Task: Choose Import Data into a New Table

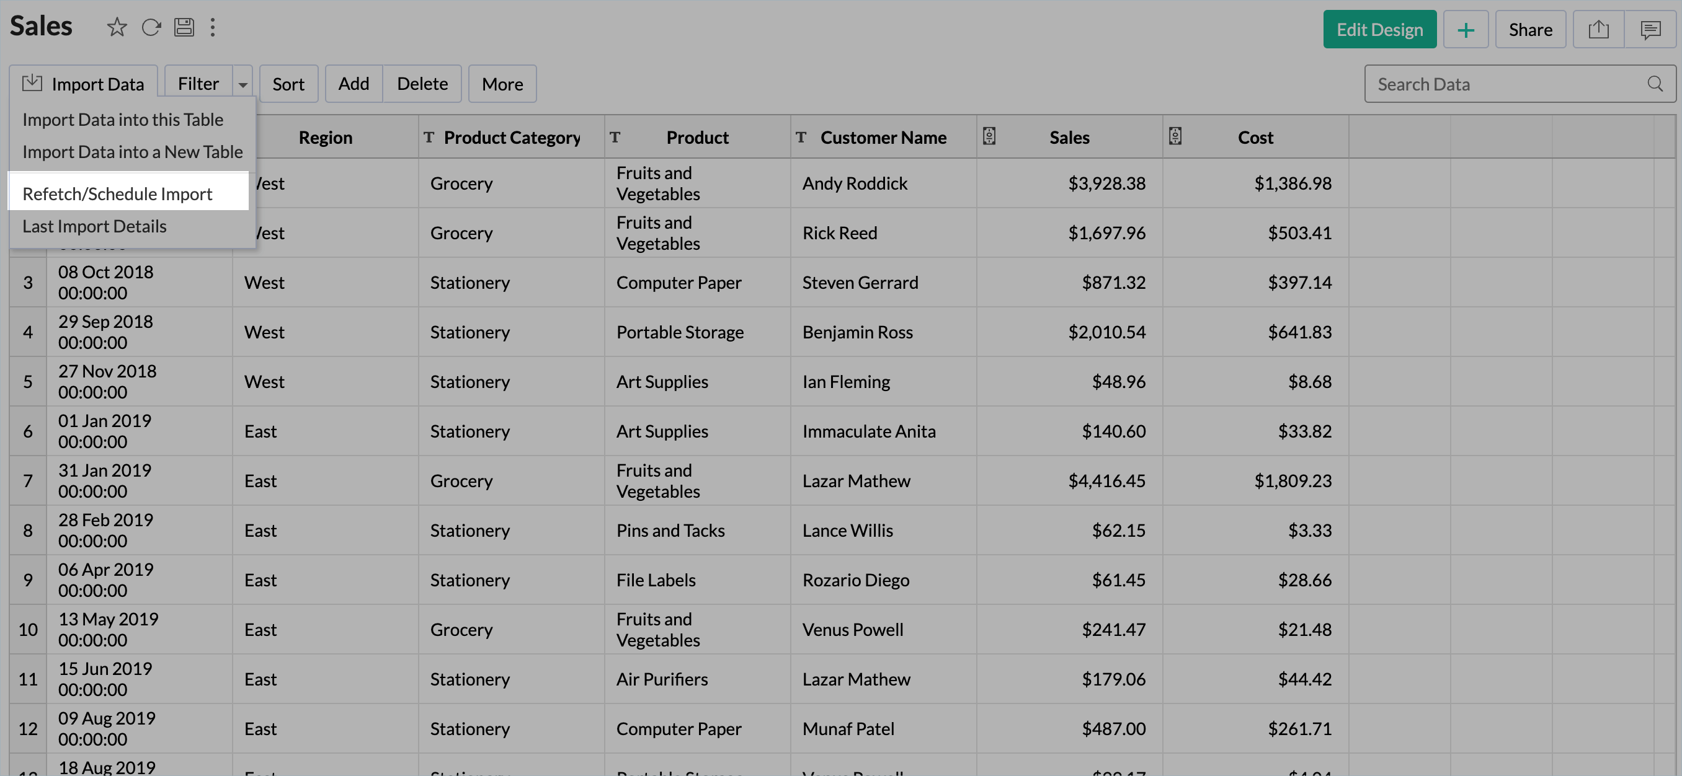Action: tap(133, 152)
